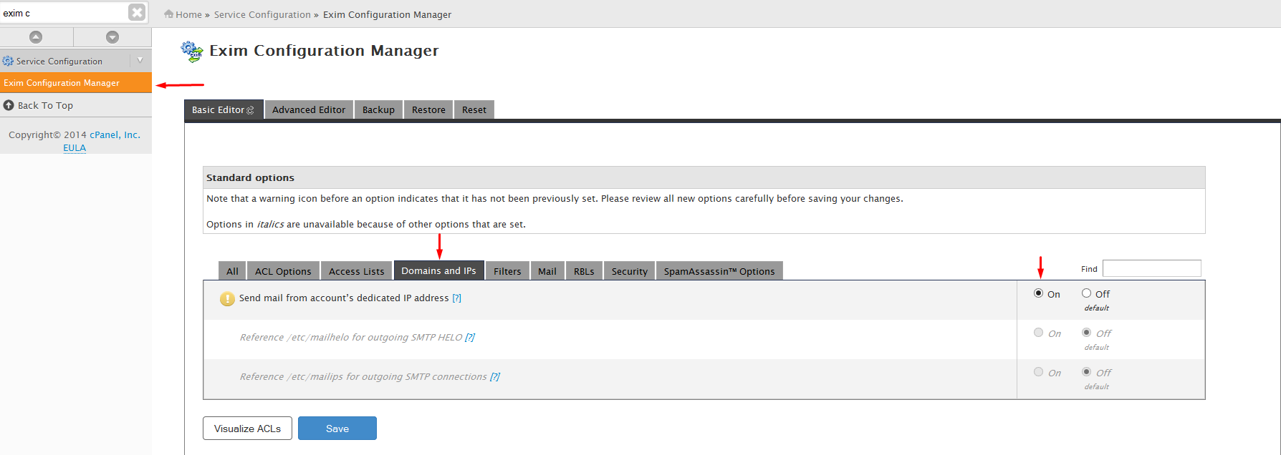Collapse the Service Configuration sidebar section
The width and height of the screenshot is (1281, 455).
pyautogui.click(x=140, y=61)
